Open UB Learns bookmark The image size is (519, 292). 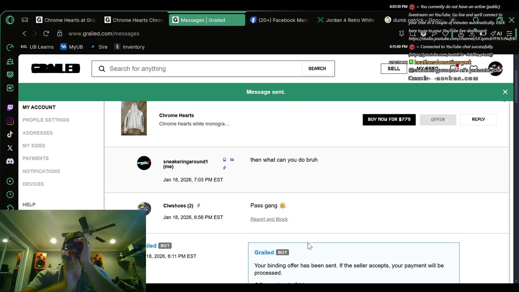pos(37,47)
